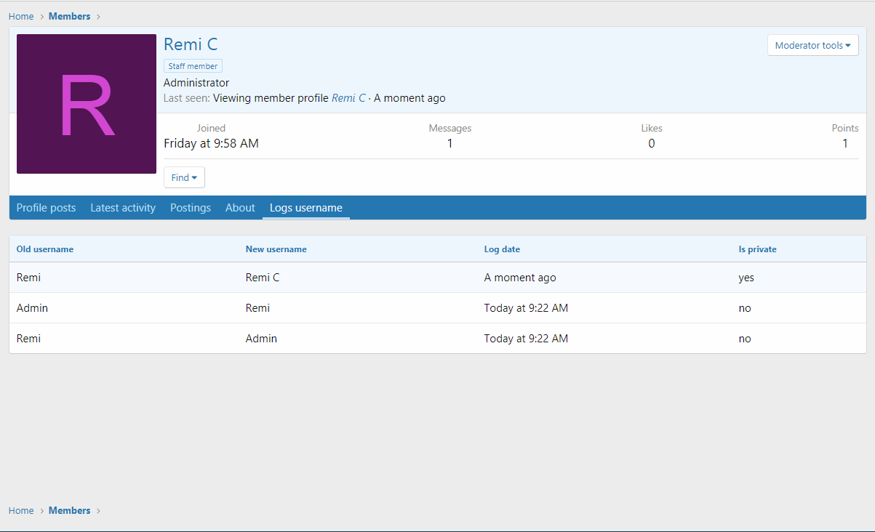Click the Staff member badge
Viewport: 875px width, 532px height.
pos(193,66)
